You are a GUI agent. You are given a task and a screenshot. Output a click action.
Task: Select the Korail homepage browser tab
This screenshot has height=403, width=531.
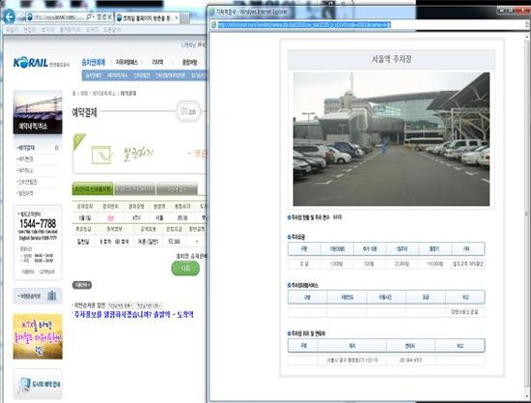(x=147, y=17)
